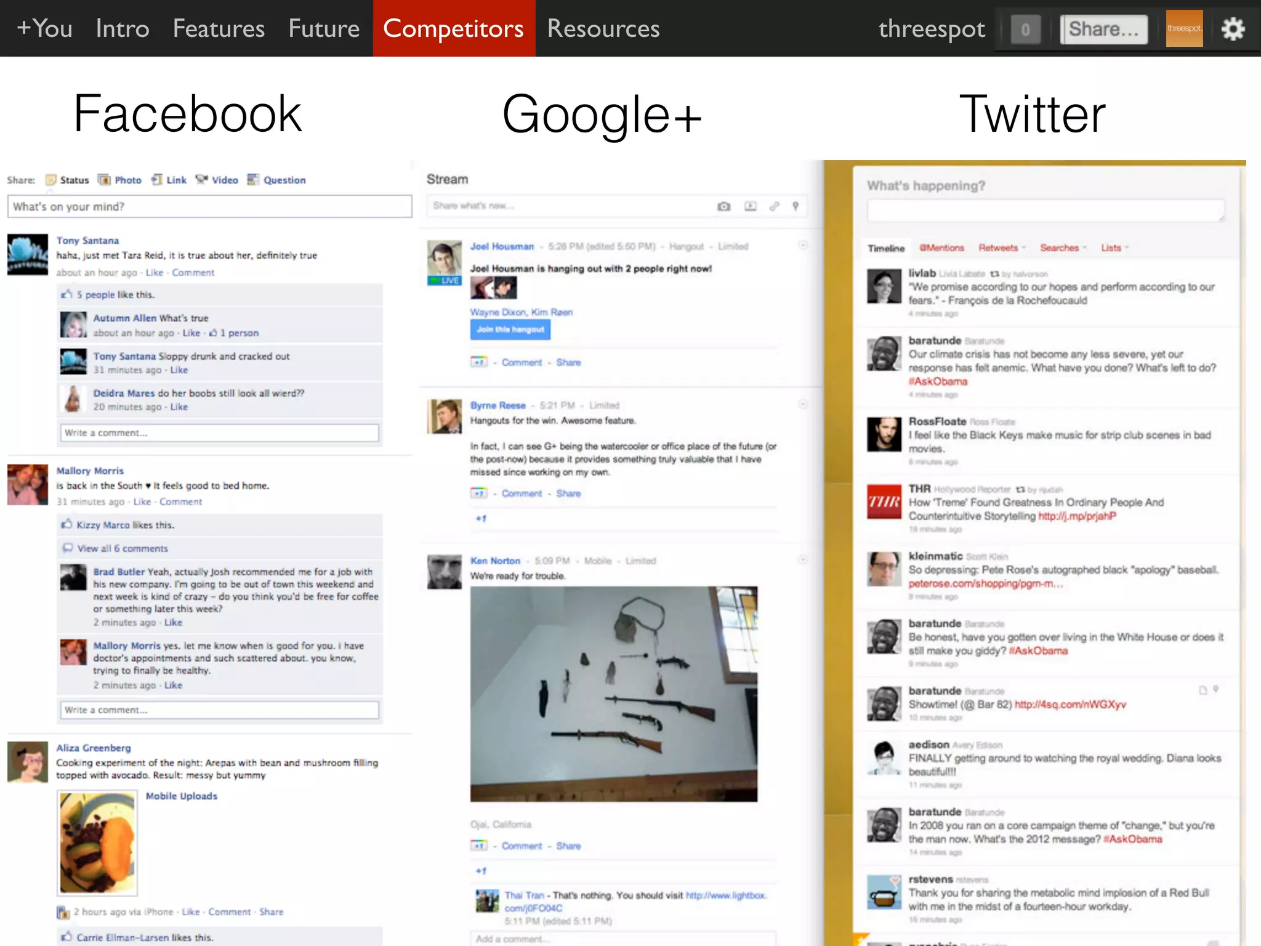
Task: Choose Facebook Video share option
Action: (217, 180)
